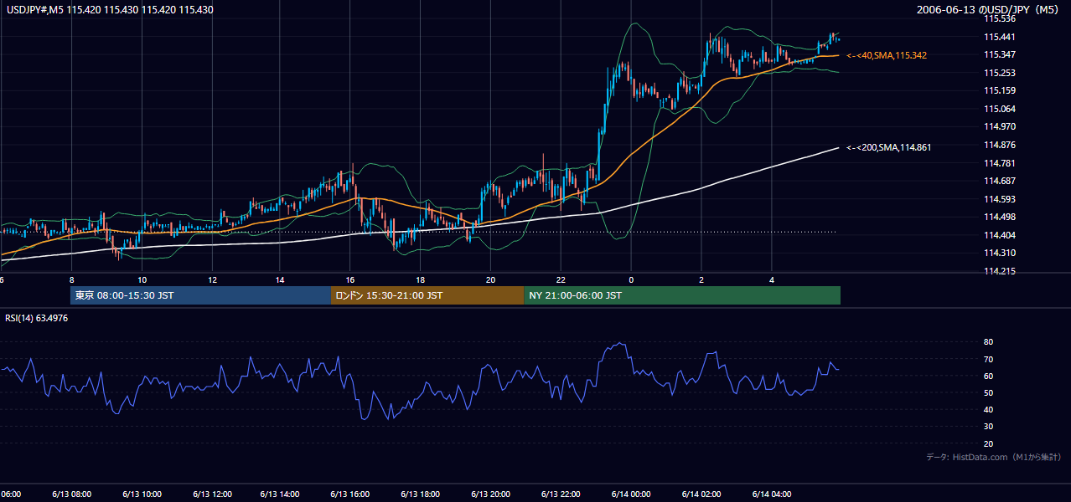Click hour tick 12 below price chart
This screenshot has width=1071, height=502.
point(212,279)
